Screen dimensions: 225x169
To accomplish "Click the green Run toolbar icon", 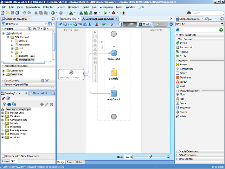I will [105, 13].
